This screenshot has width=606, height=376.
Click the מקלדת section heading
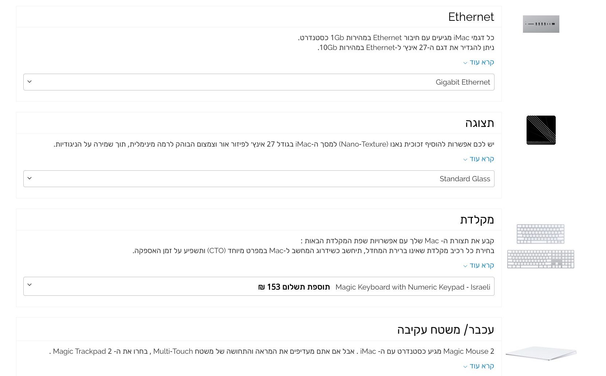tap(477, 220)
